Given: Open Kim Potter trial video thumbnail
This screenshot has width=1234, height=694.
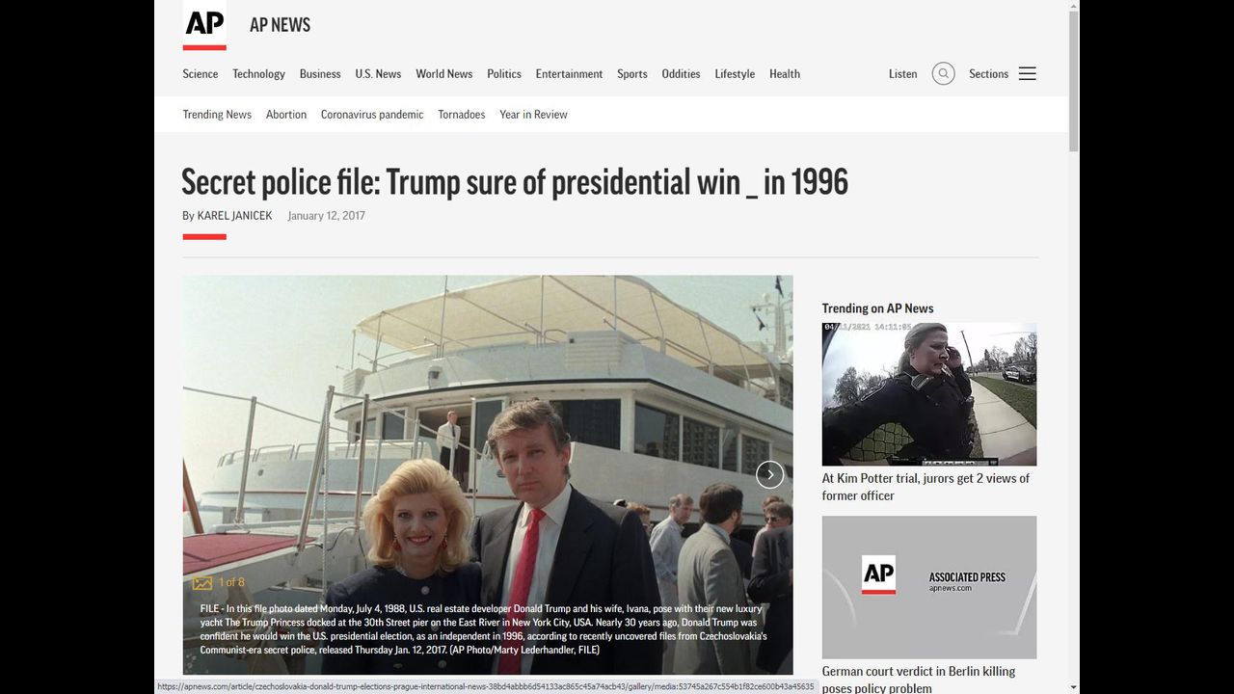Looking at the screenshot, I should (x=929, y=394).
